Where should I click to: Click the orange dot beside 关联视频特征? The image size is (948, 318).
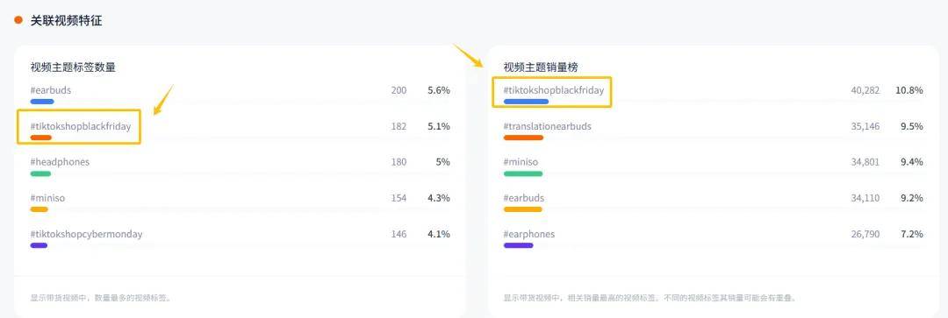pyautogui.click(x=18, y=20)
